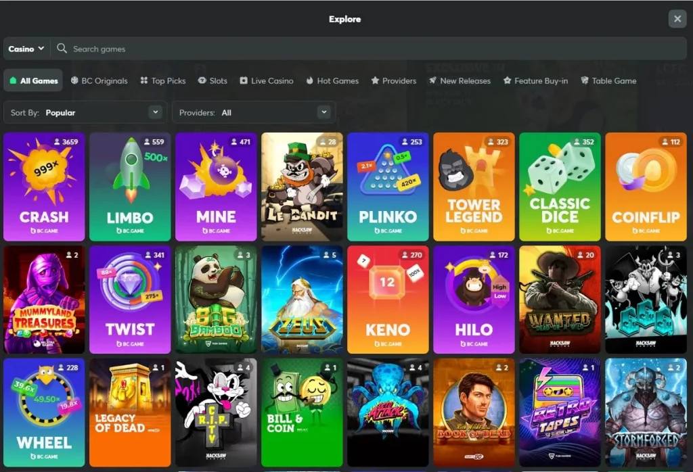Launch the Twist game
The width and height of the screenshot is (693, 472).
[x=130, y=300]
